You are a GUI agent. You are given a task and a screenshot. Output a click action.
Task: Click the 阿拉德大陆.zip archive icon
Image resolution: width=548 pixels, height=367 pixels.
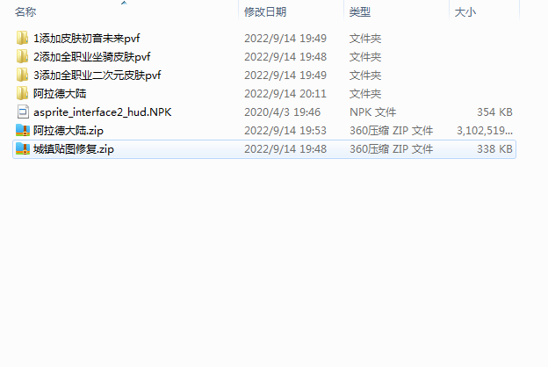(23, 130)
